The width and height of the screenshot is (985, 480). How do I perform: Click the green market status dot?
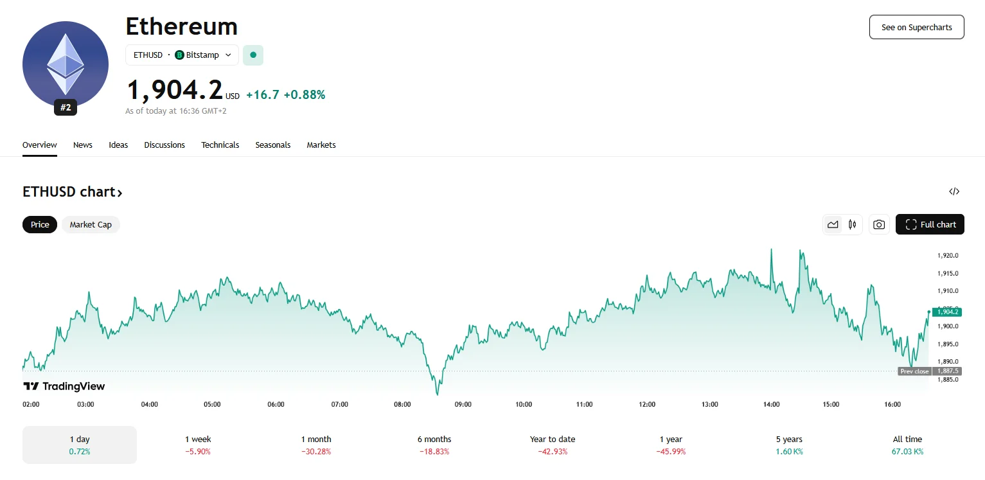[x=253, y=55]
